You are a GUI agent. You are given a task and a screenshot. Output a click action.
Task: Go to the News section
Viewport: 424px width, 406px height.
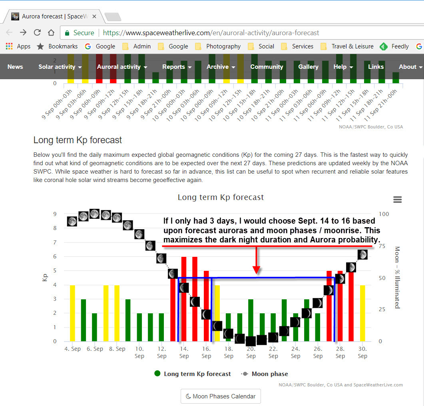[x=15, y=66]
